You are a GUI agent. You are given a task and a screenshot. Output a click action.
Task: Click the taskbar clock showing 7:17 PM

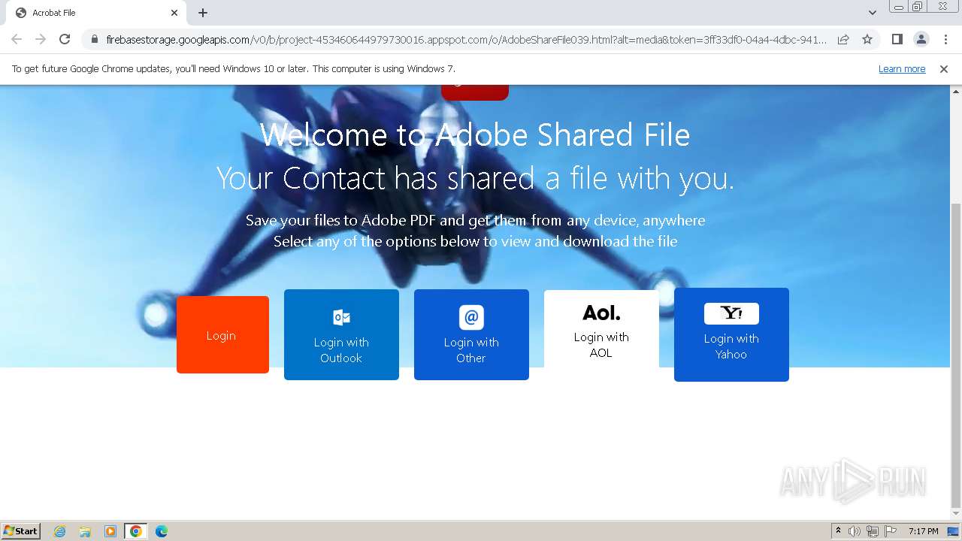coord(923,531)
